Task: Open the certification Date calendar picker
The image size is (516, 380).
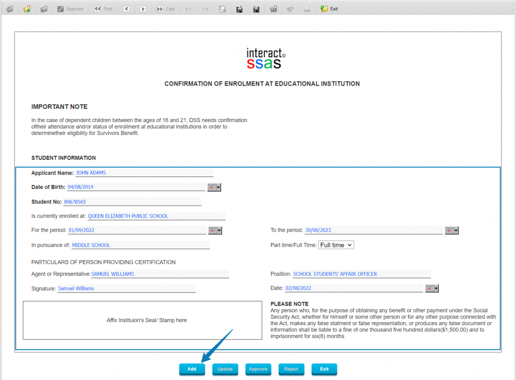Action: click(432, 289)
